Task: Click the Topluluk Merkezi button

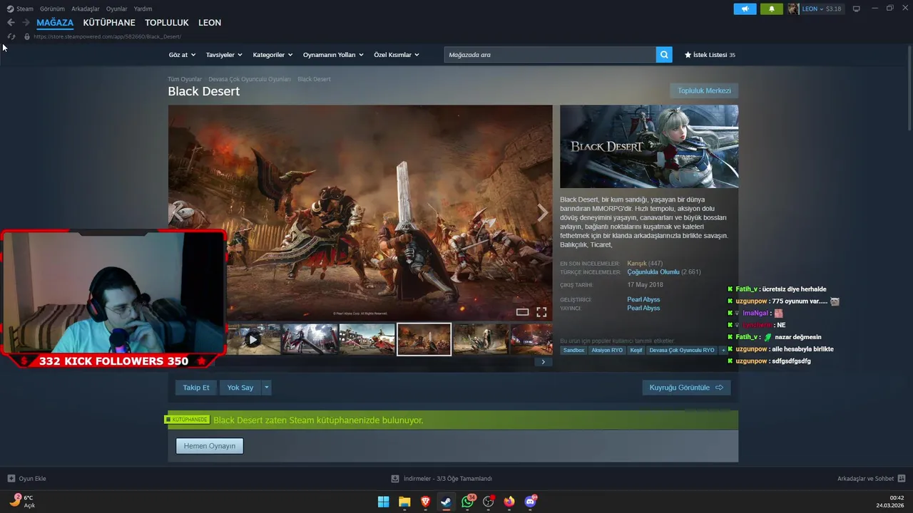Action: 704,90
